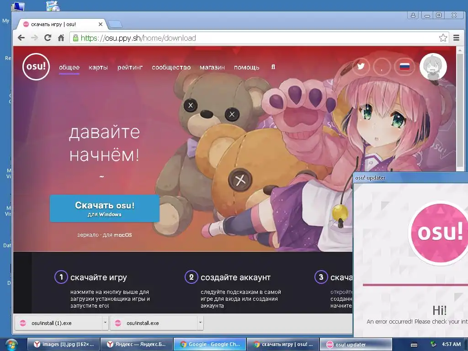
Task: Expand options for osu!install.exe download
Action: pyautogui.click(x=200, y=323)
